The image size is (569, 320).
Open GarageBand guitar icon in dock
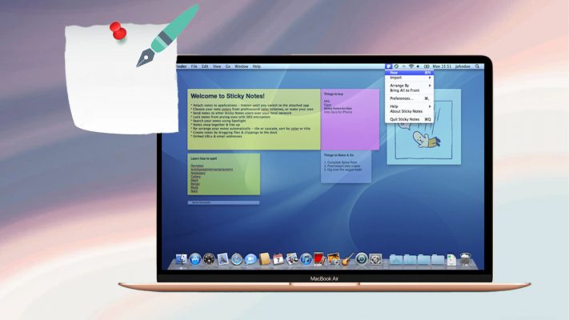click(347, 259)
